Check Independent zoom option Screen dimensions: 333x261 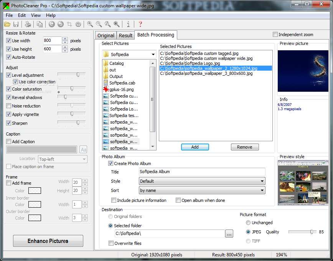[275, 35]
